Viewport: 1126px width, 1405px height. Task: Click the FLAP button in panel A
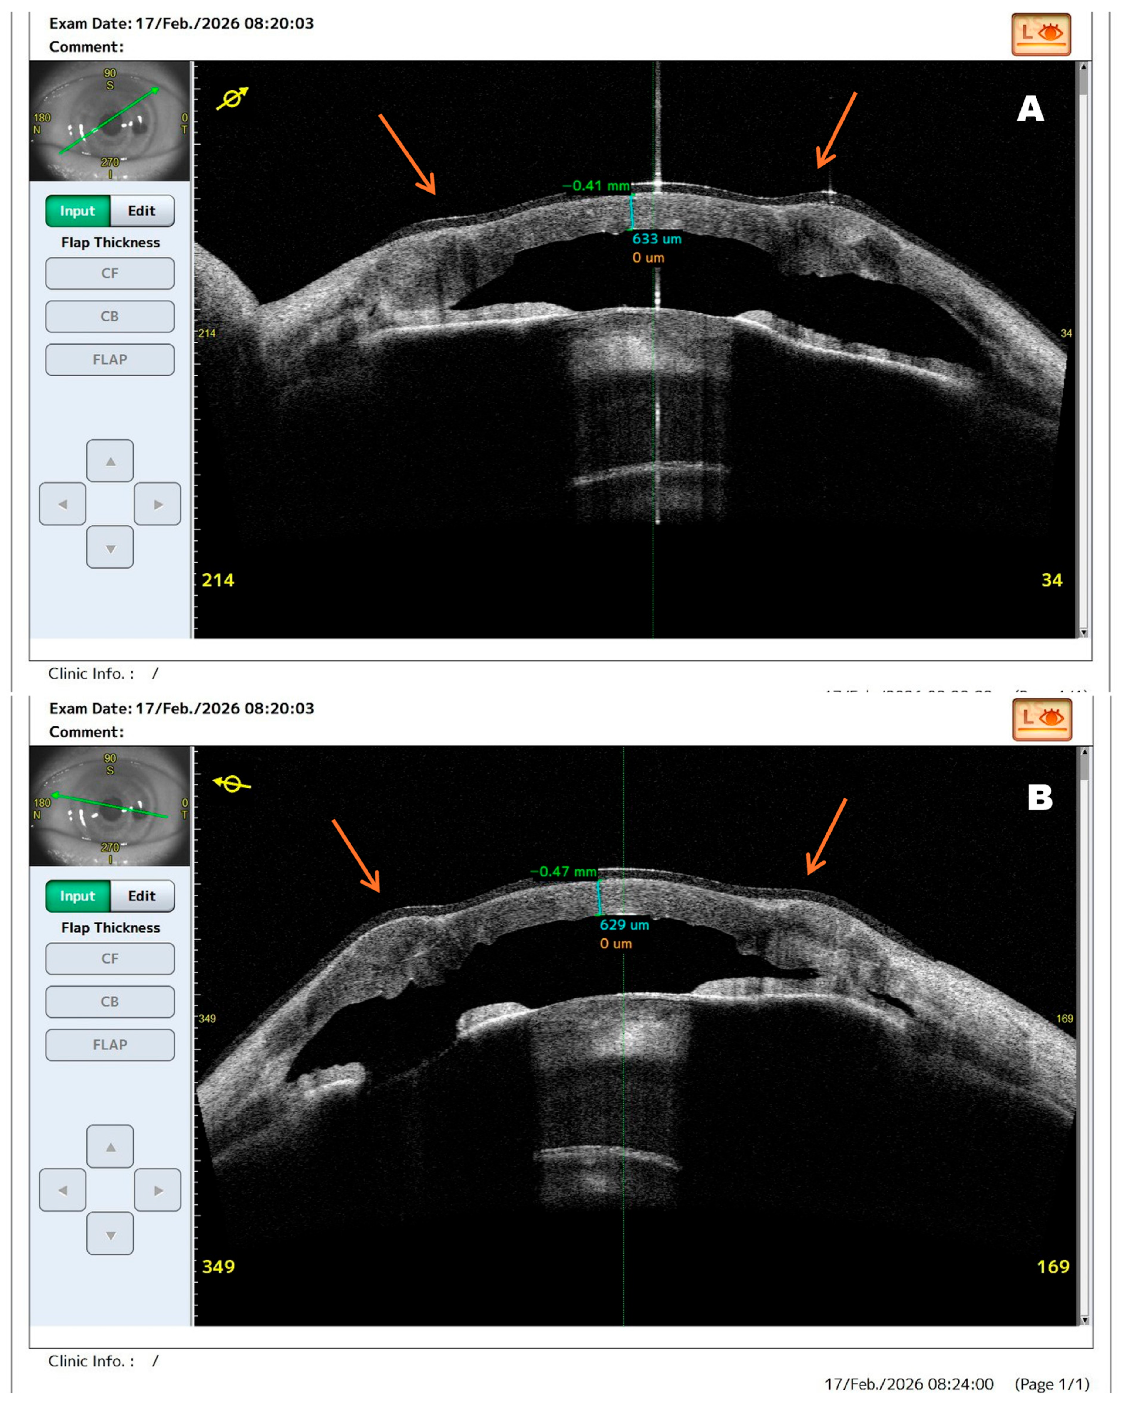coord(110,360)
